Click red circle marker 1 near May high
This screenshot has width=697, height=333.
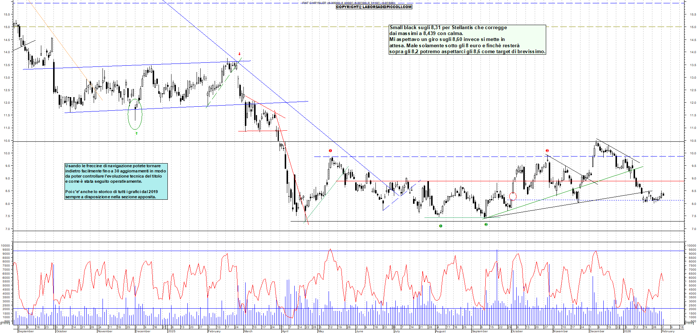click(x=330, y=151)
